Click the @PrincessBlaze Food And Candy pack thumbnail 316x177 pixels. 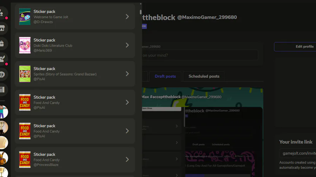25,160
